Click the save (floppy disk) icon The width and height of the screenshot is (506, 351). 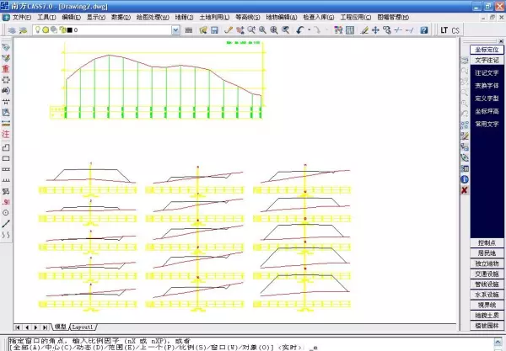pyautogui.click(x=214, y=30)
